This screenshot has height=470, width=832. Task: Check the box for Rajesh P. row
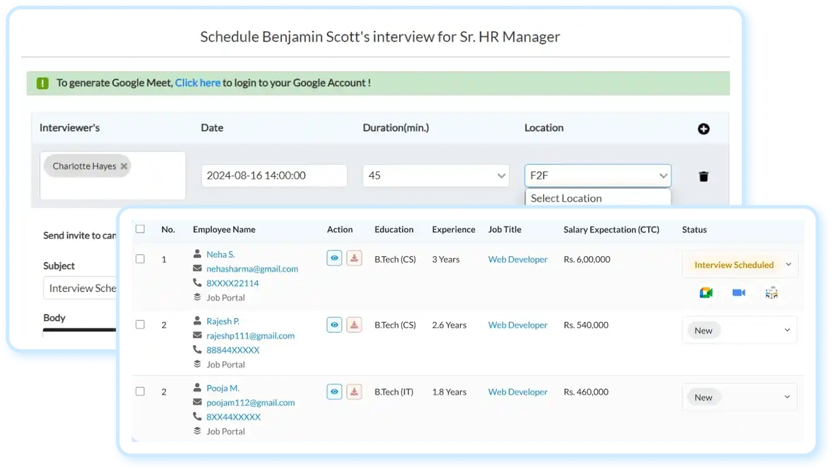coord(140,324)
